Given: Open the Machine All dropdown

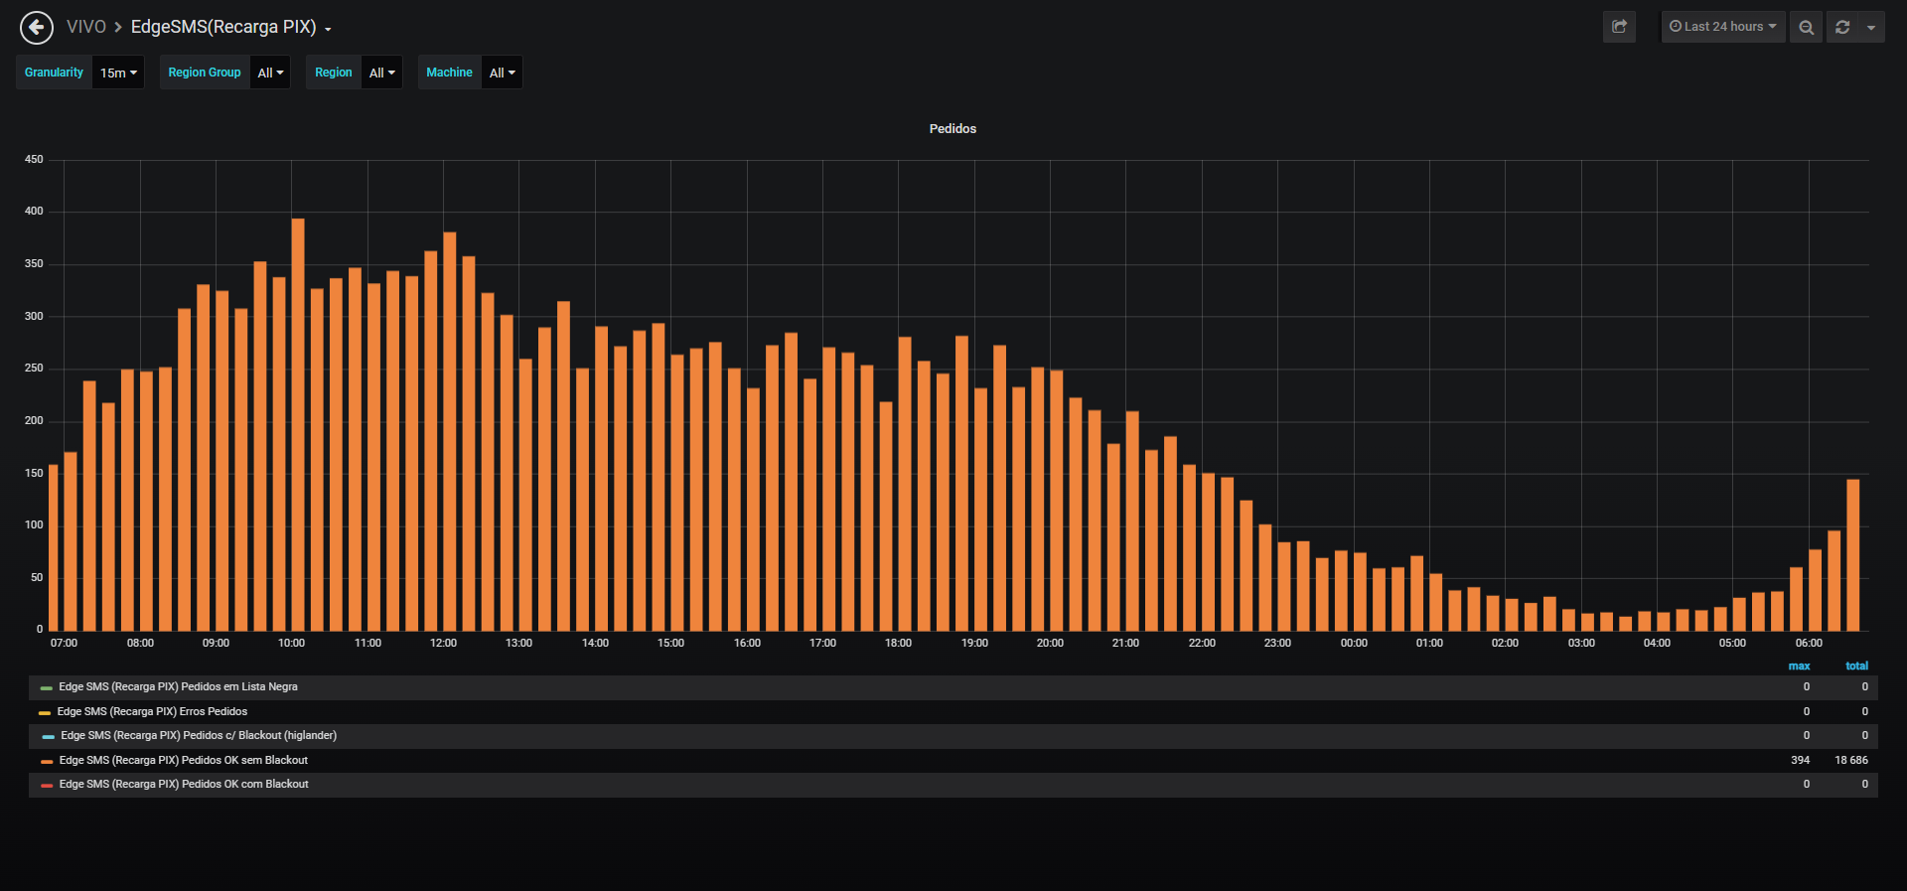Looking at the screenshot, I should tap(502, 73).
